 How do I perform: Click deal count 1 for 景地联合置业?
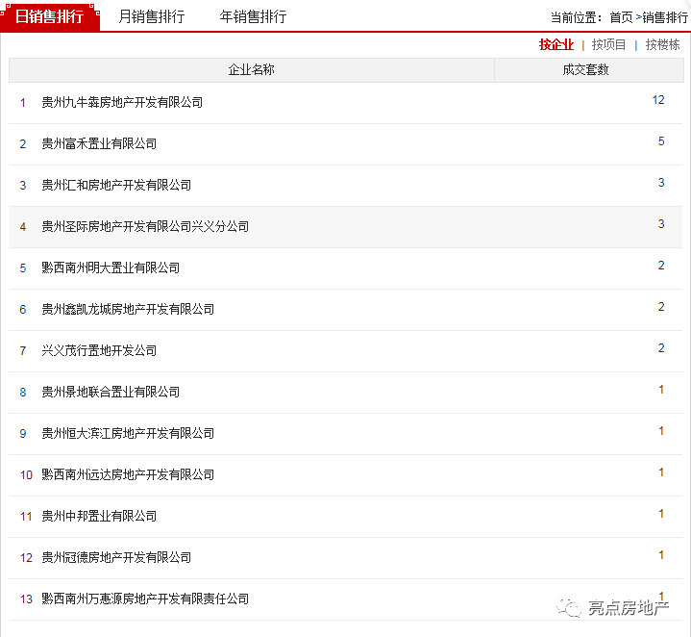pos(661,390)
